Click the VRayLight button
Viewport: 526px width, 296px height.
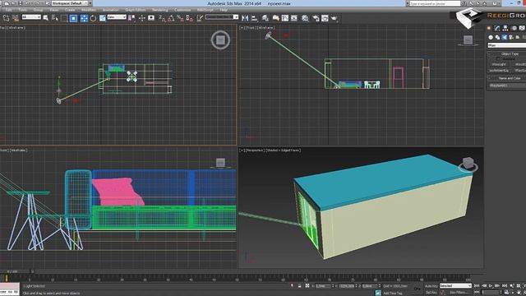[499, 64]
